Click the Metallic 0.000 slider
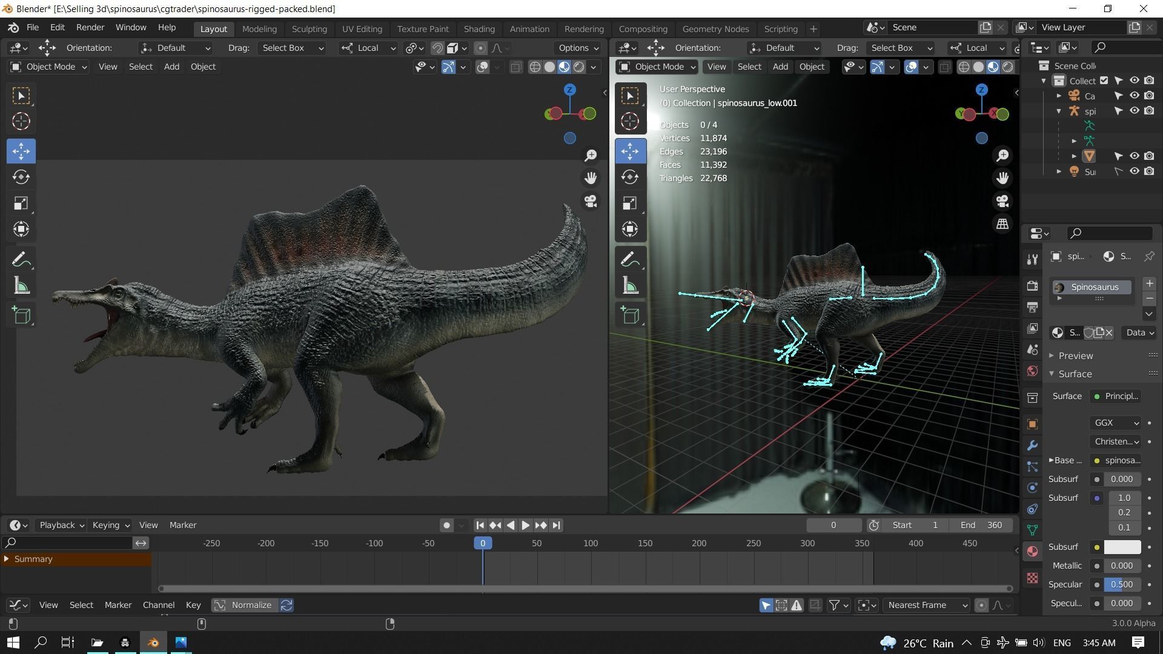This screenshot has width=1163, height=654. point(1122,566)
